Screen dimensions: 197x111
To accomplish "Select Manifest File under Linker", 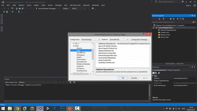I will point(81,53).
